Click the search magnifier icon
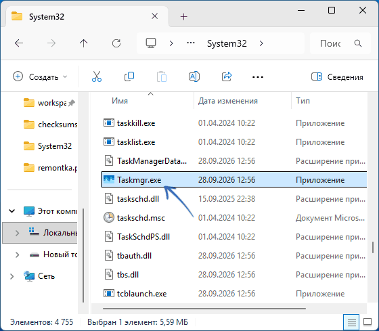379x331 pixels. click(358, 43)
